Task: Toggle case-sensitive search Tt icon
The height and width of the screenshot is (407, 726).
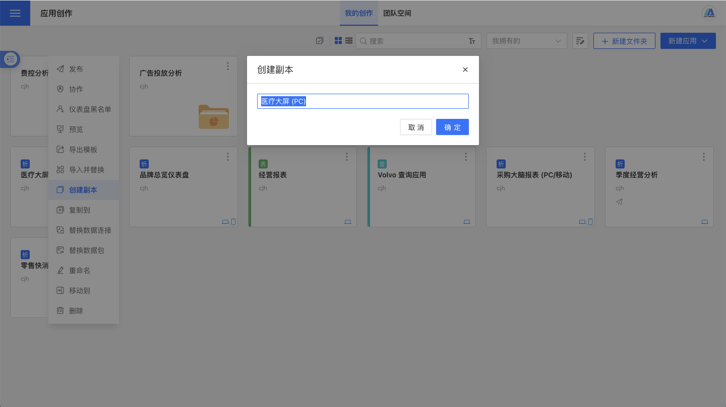Action: 472,41
